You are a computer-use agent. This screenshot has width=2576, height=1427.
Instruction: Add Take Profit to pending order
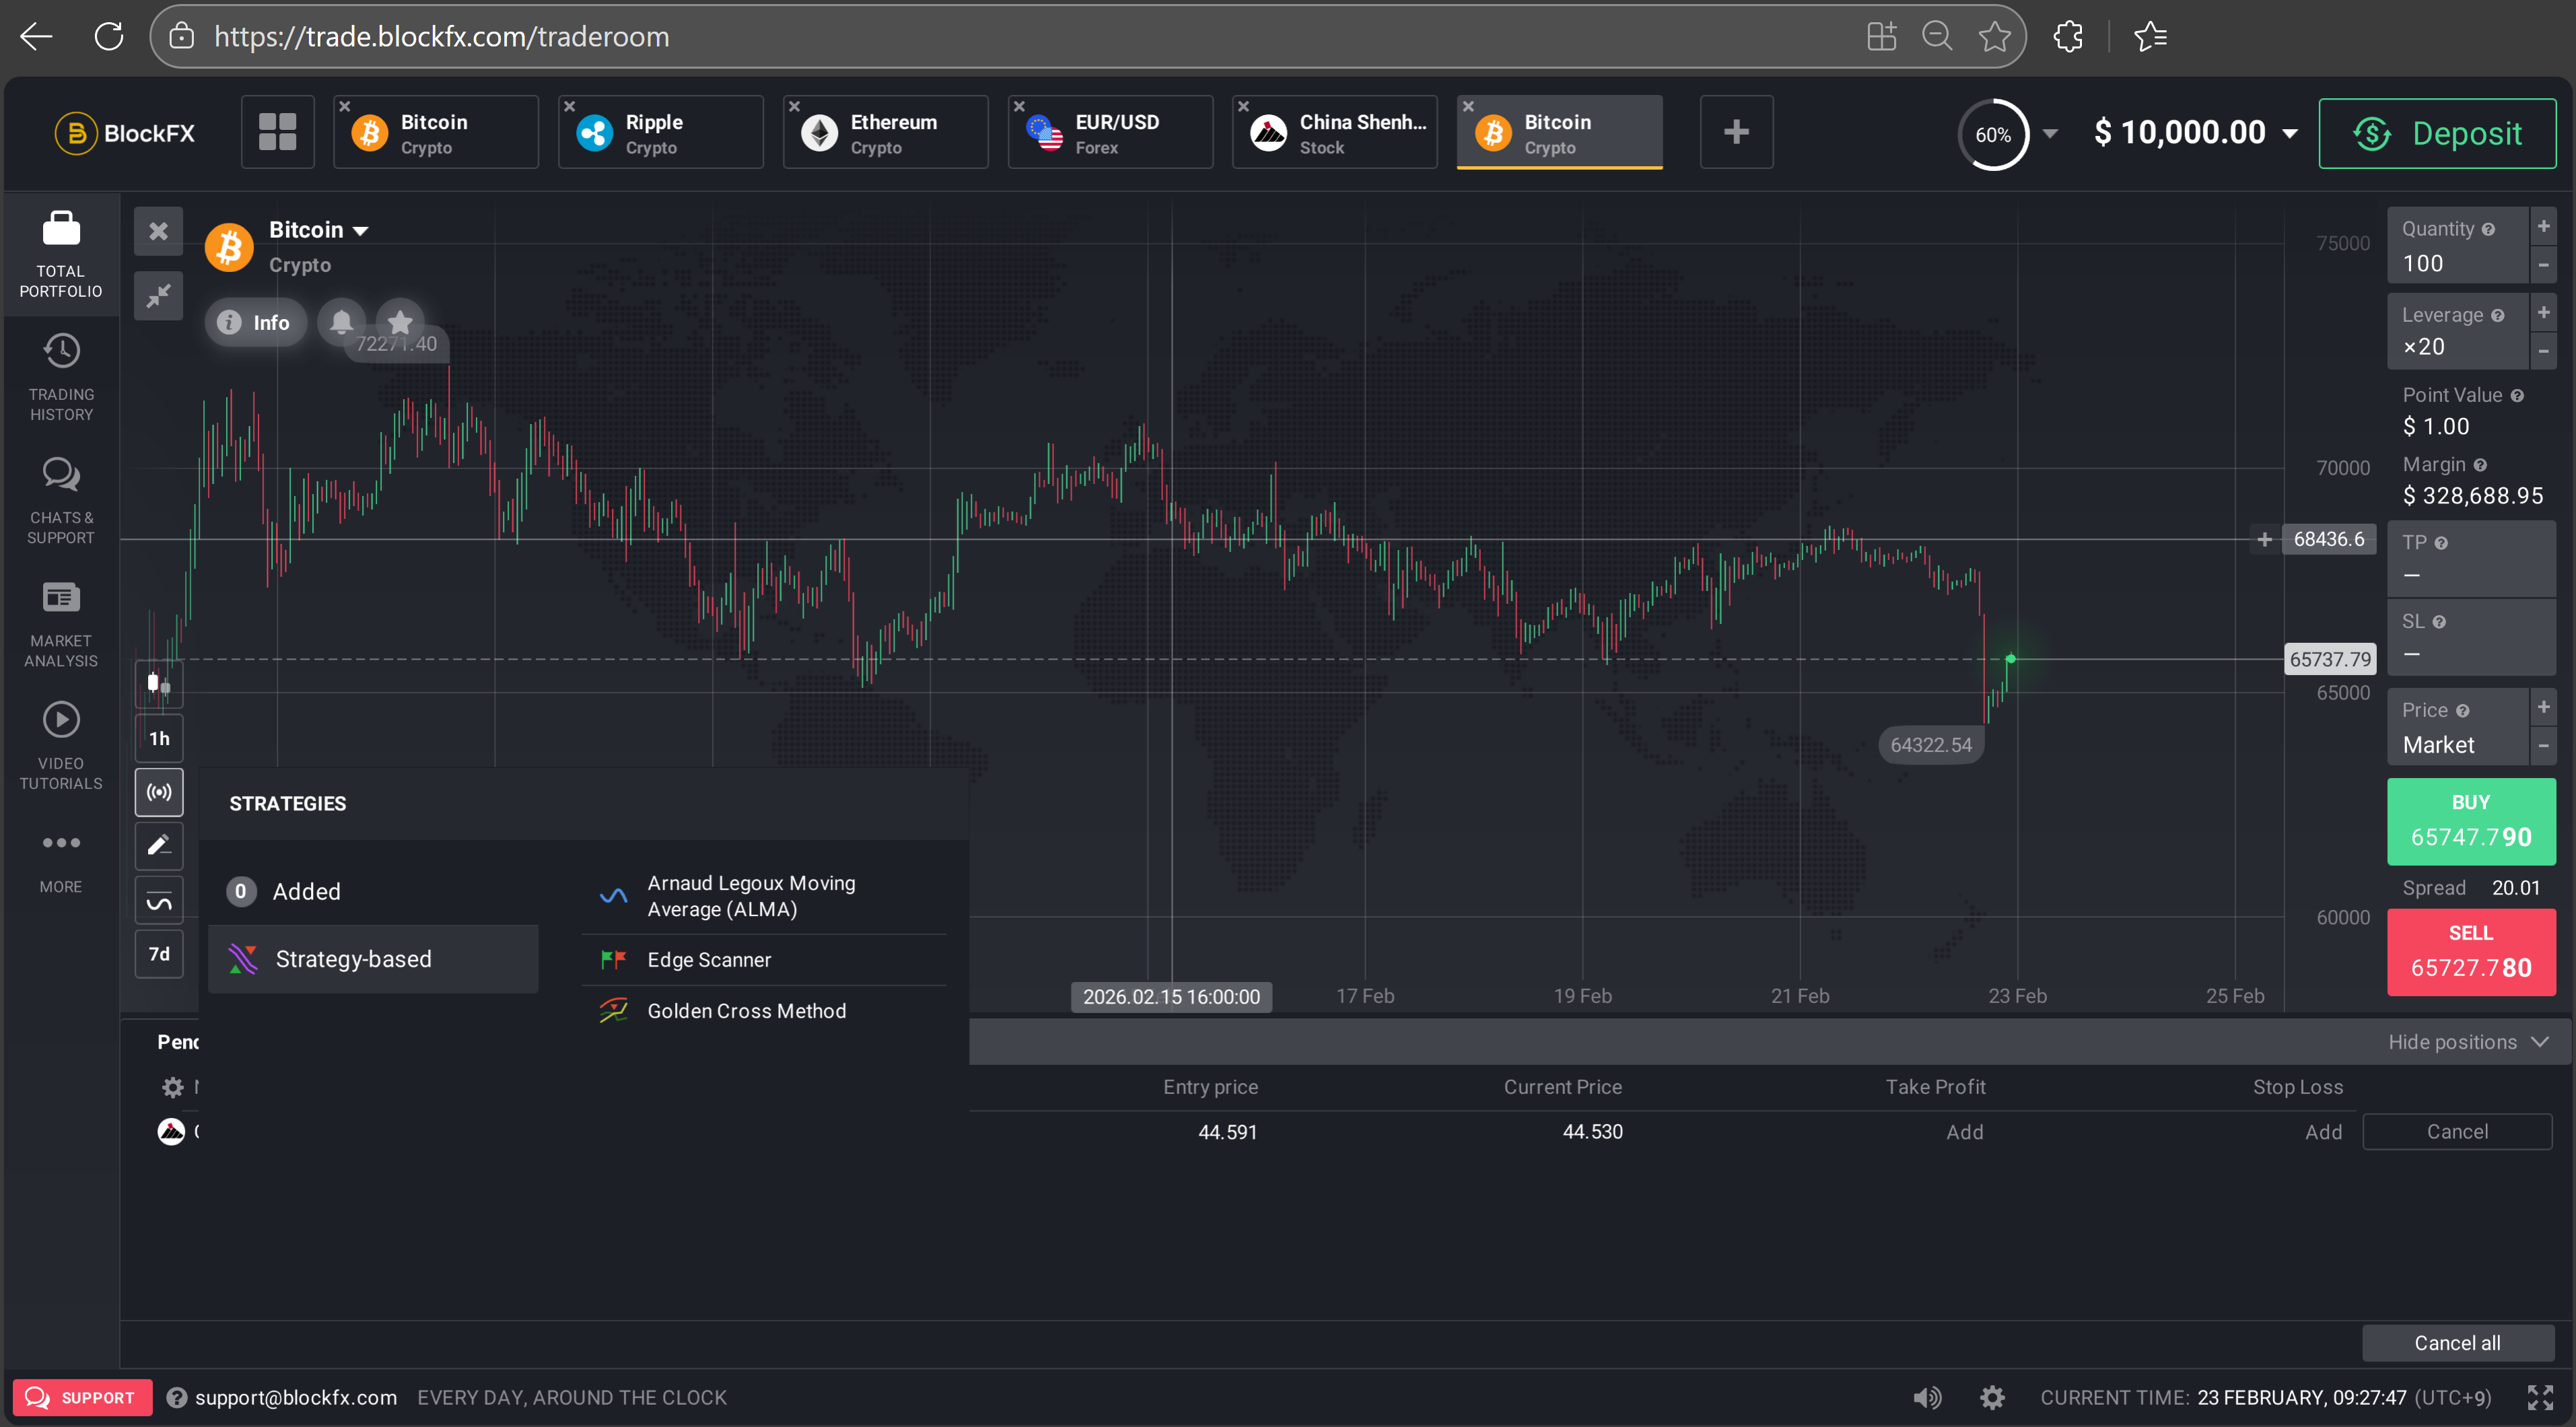[1965, 1132]
